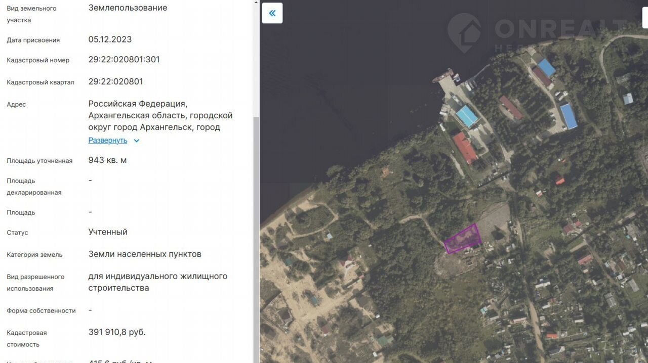Screen dimensions: 648x363
Task: Click the Развернуть link to expand address
Action: pyautogui.click(x=108, y=140)
